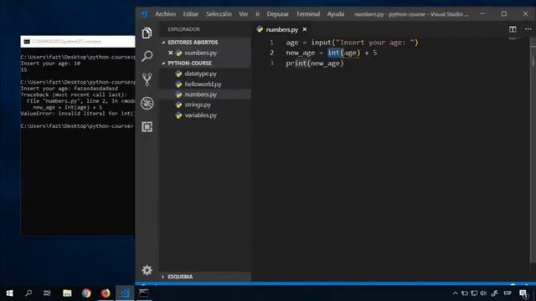Open the Editar menu
This screenshot has width=536, height=301.
click(x=190, y=14)
